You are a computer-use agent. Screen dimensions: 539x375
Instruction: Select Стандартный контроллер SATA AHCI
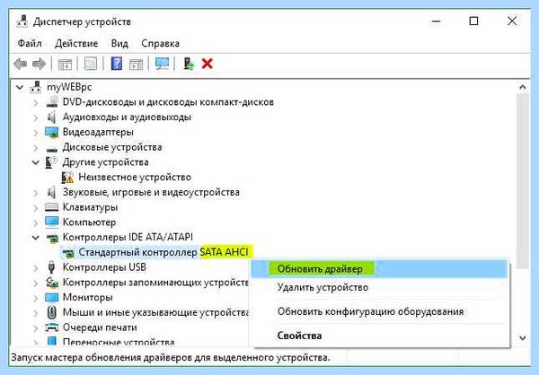[163, 252]
